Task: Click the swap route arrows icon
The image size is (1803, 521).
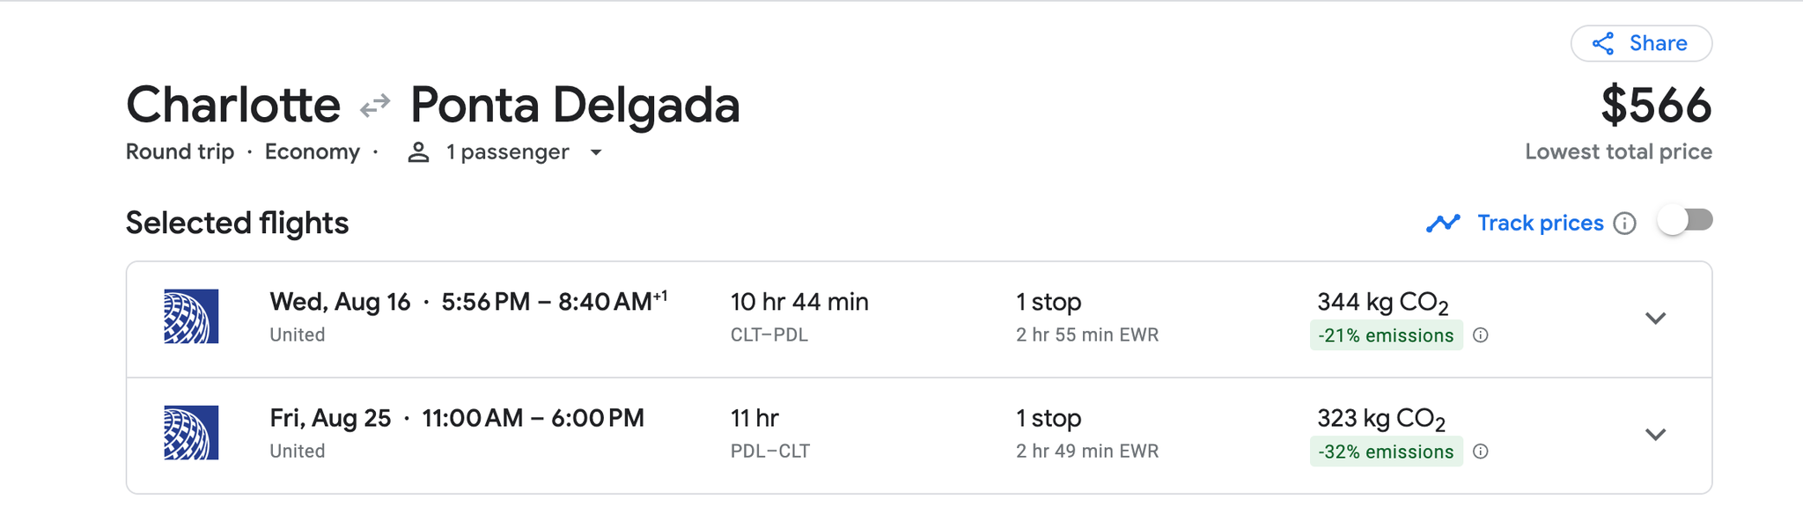Action: [x=373, y=104]
